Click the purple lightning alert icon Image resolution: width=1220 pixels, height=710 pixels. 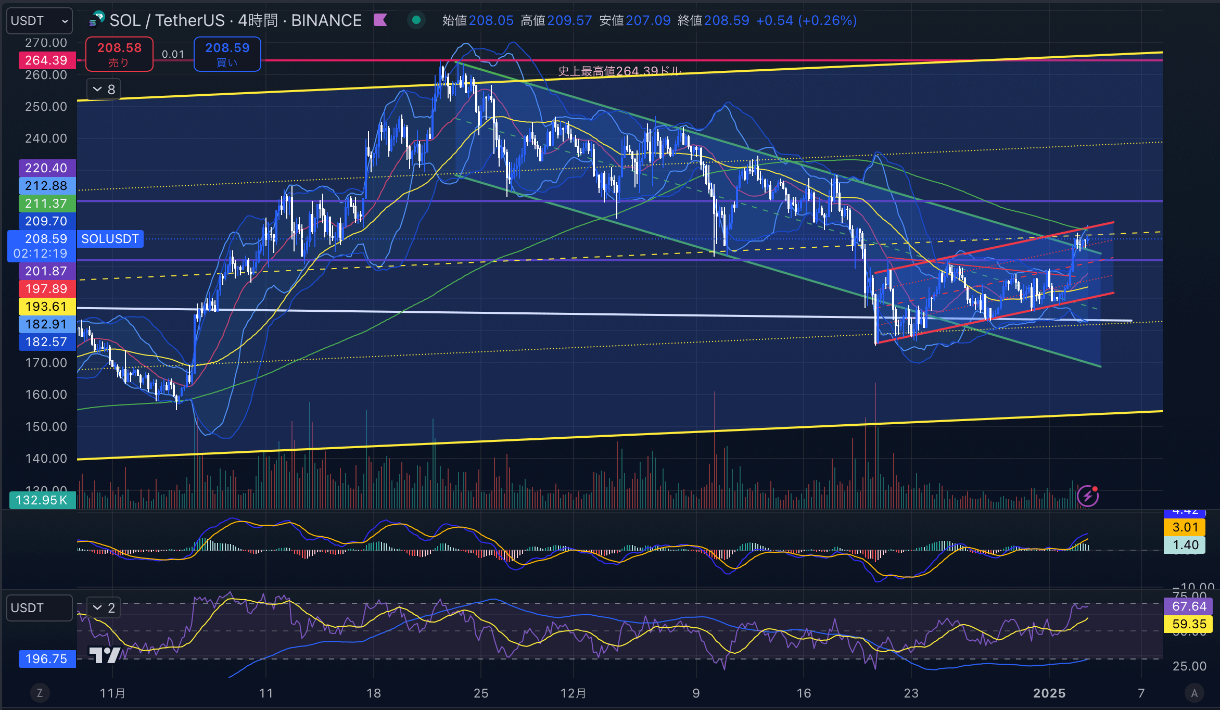coord(1088,496)
